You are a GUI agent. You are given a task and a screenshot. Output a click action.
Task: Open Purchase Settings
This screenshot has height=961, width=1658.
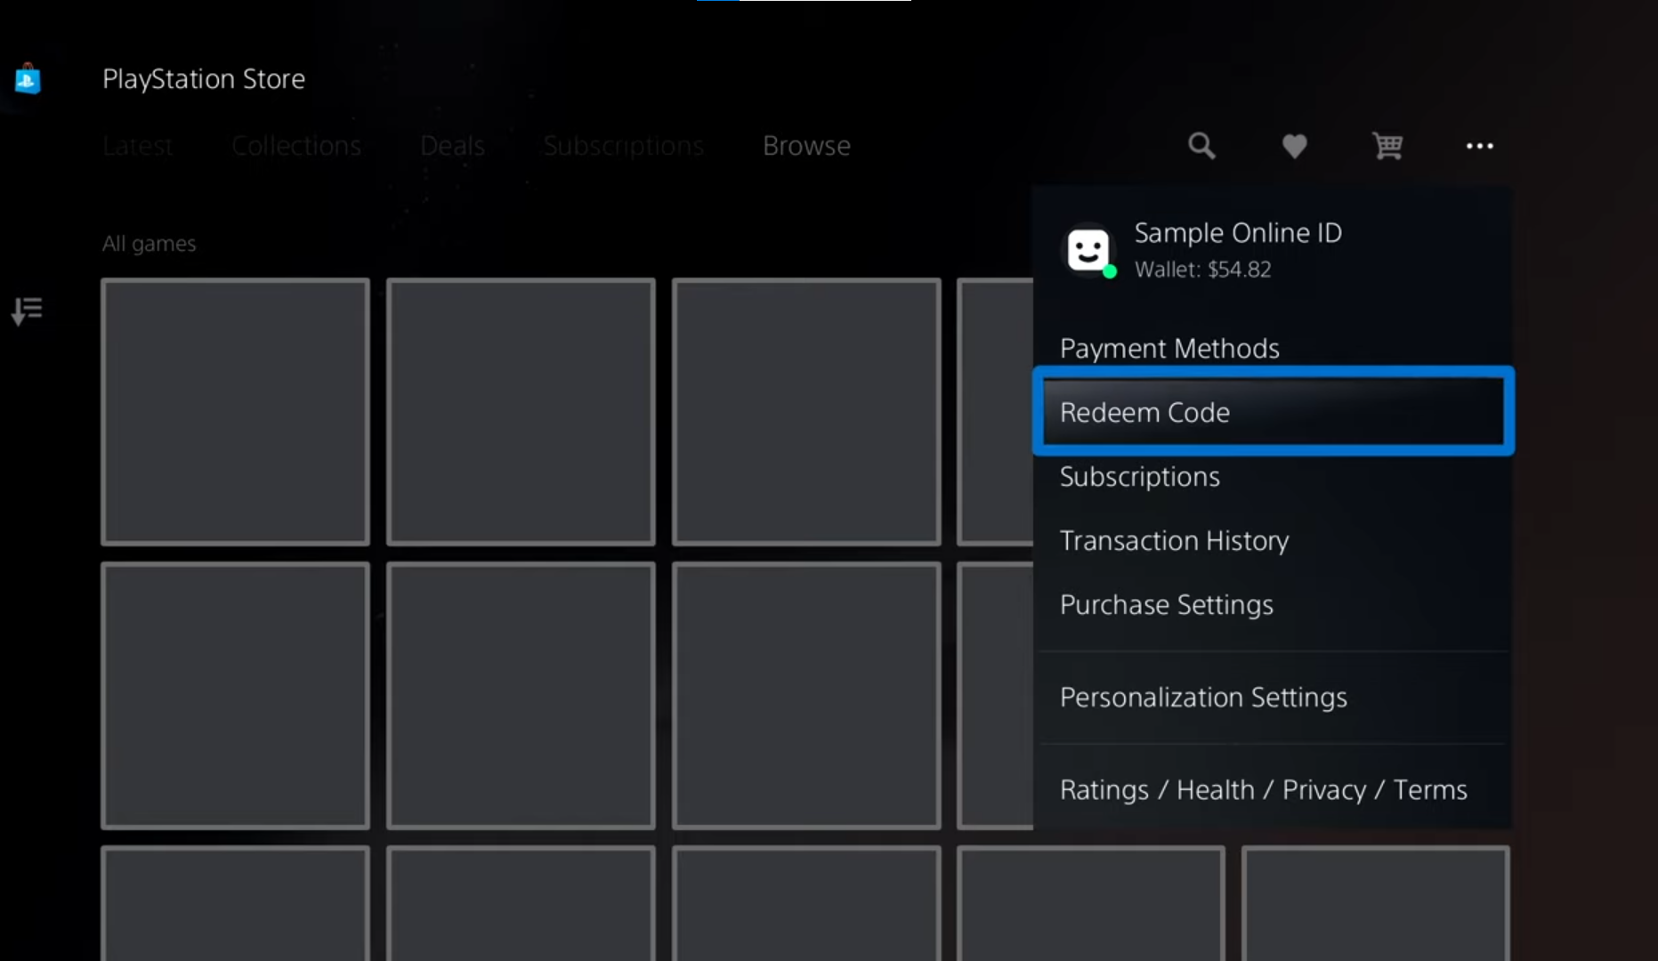coord(1273,605)
